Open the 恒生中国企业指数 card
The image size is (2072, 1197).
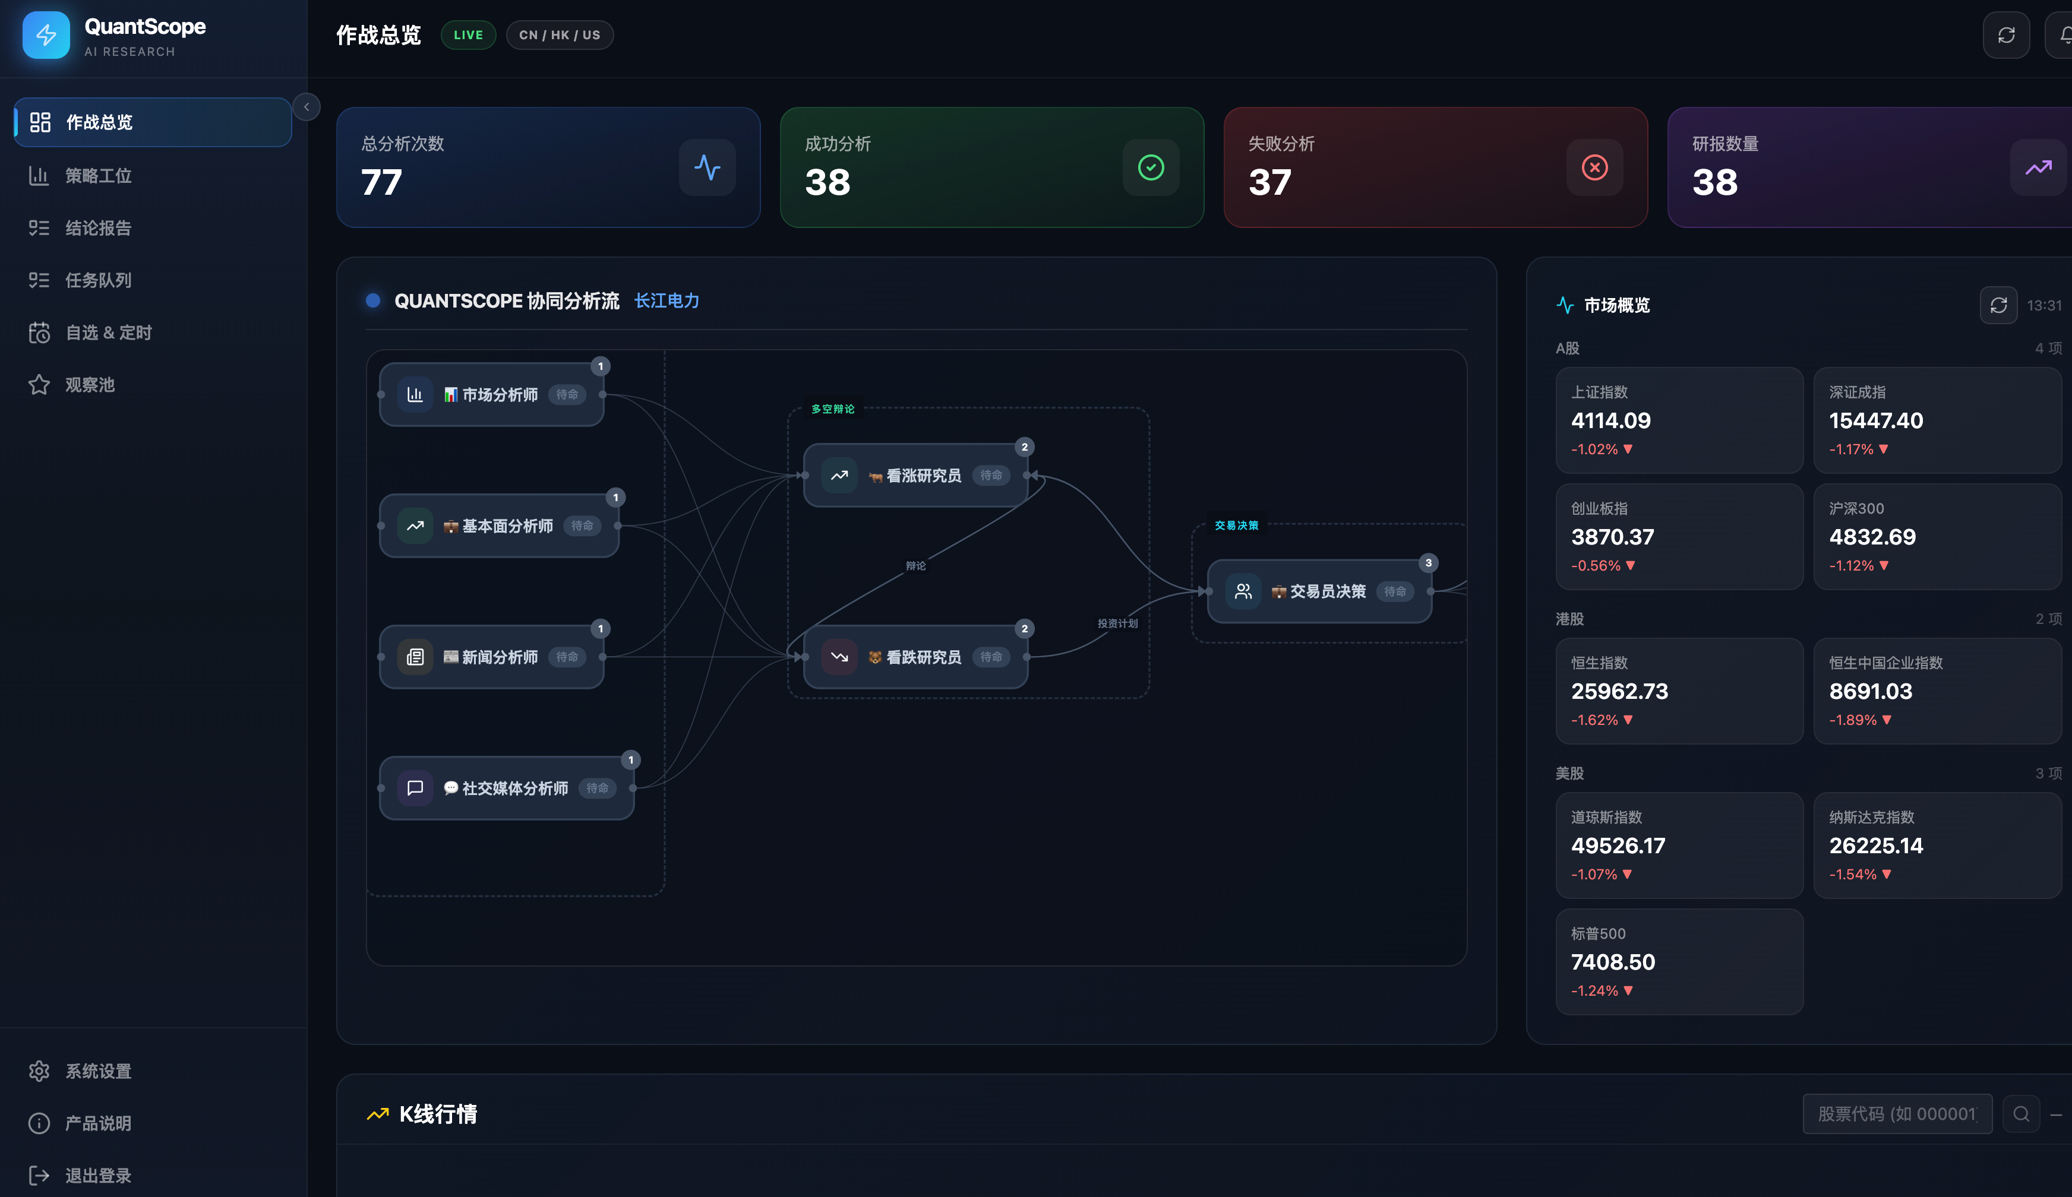[x=1937, y=691]
